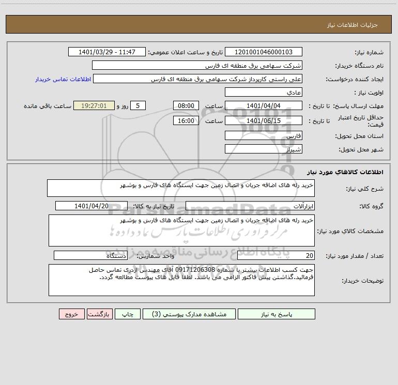Click the announcement date field 1401/03/29 - 11:47
The height and width of the screenshot is (385, 398).
click(107, 52)
